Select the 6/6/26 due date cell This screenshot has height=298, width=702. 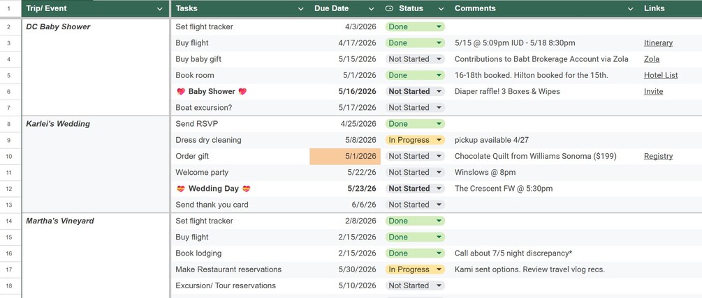pos(345,205)
